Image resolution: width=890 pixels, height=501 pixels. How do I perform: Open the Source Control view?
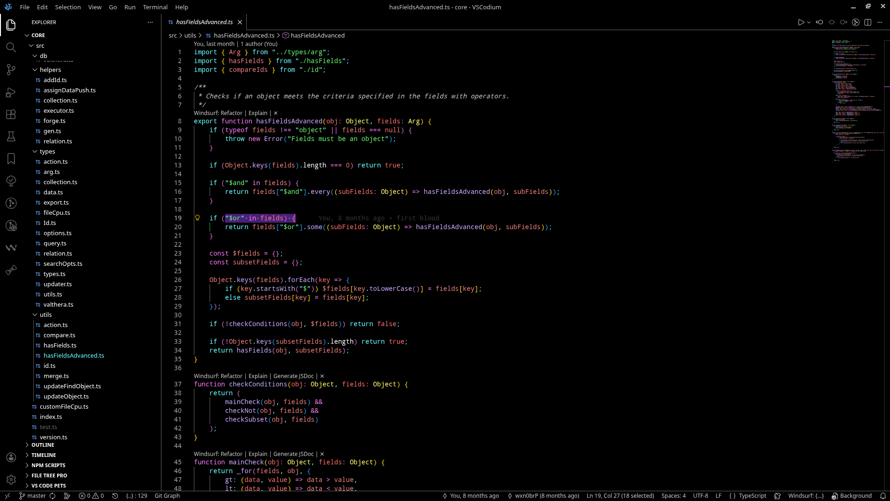(11, 70)
